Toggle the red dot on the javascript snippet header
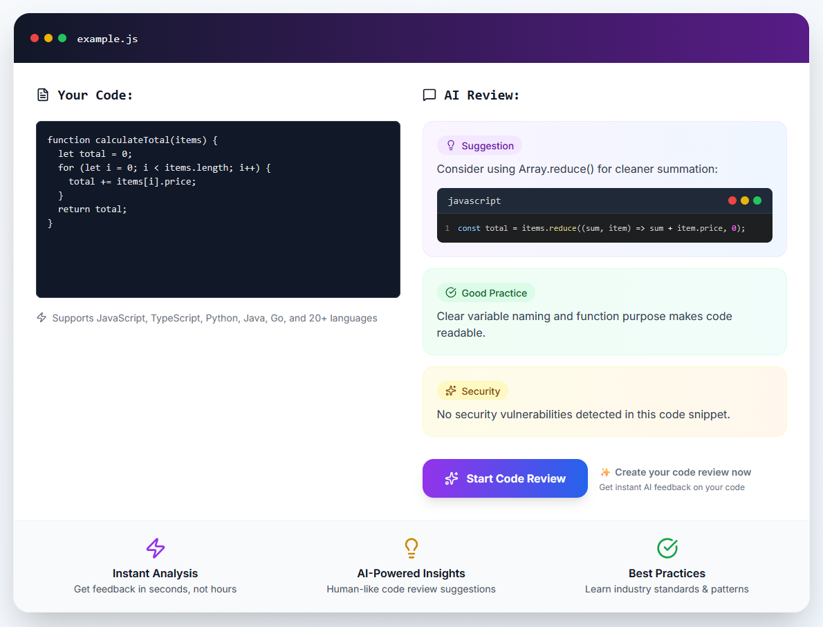The height and width of the screenshot is (627, 823). pos(732,200)
